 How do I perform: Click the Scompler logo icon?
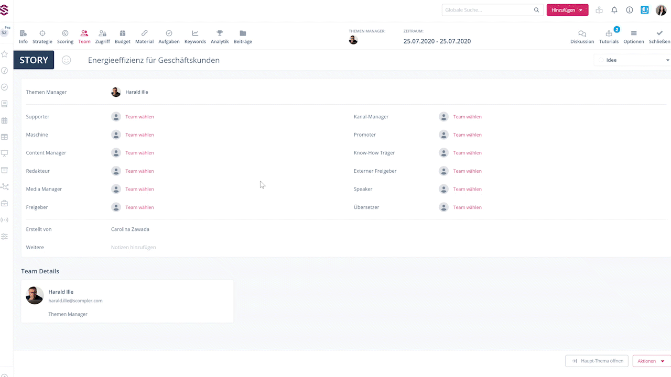click(5, 10)
